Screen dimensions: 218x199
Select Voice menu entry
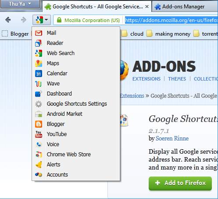point(76,144)
